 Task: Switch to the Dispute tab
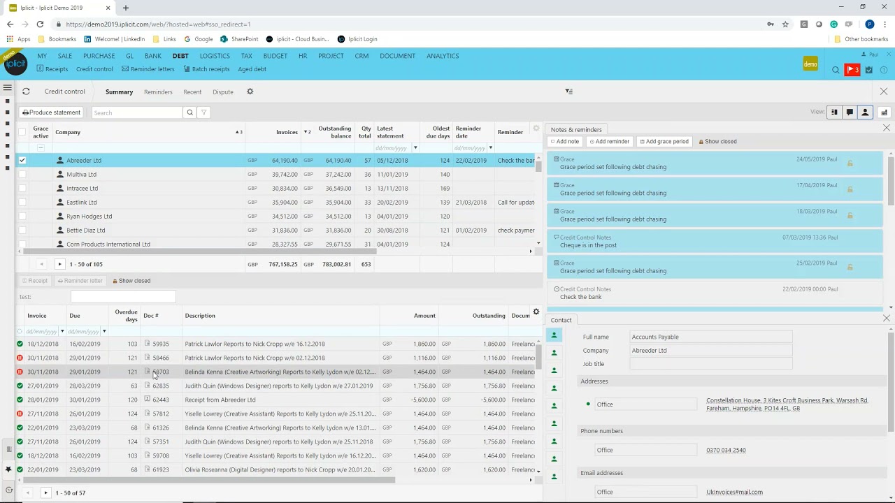coord(223,92)
